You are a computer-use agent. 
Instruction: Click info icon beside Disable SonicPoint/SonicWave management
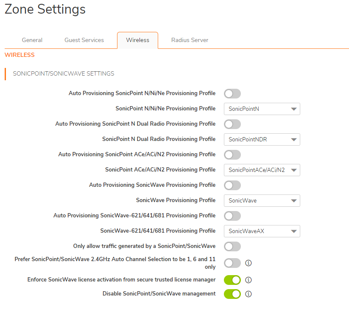249,294
